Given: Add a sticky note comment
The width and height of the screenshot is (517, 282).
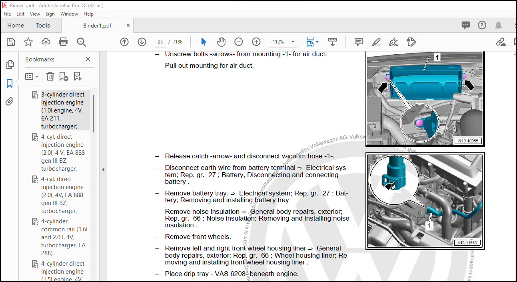Looking at the screenshot, I should tap(359, 42).
